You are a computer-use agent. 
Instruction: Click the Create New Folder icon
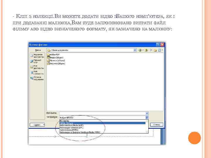tap(155, 50)
